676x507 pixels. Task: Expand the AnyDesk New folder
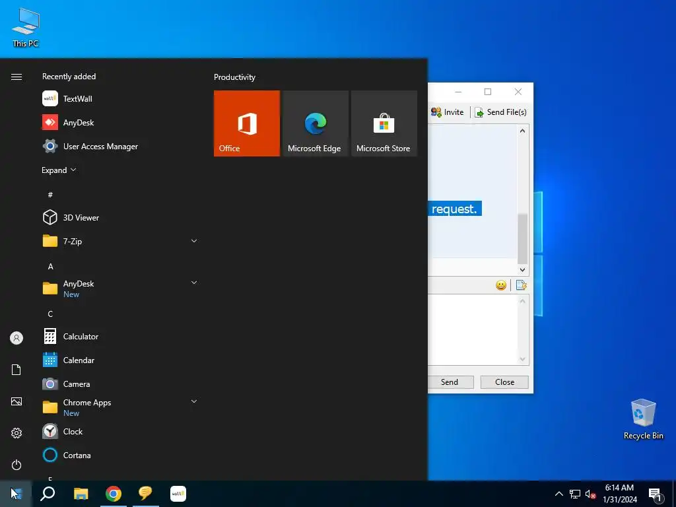121,288
